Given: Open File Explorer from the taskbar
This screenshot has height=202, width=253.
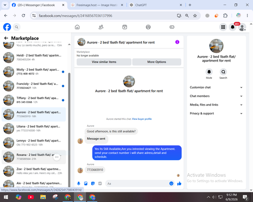Looking at the screenshot, I should tap(43, 197).
